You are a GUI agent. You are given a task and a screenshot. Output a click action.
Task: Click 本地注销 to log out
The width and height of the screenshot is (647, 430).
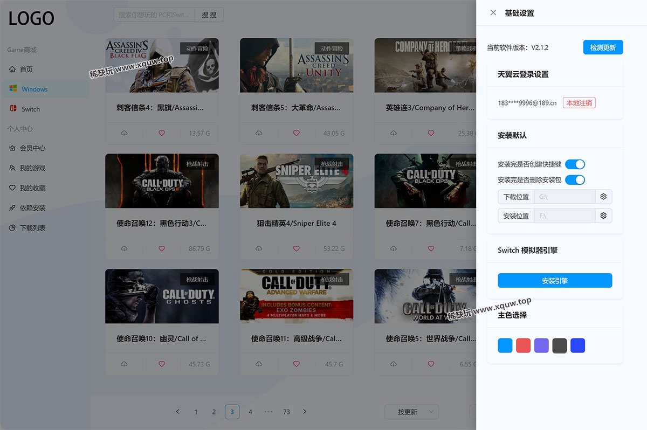click(579, 102)
